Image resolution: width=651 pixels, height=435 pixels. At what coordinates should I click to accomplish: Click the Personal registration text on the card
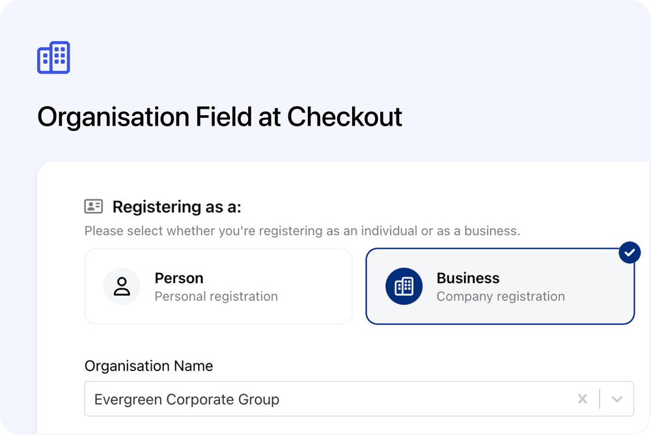tap(215, 296)
